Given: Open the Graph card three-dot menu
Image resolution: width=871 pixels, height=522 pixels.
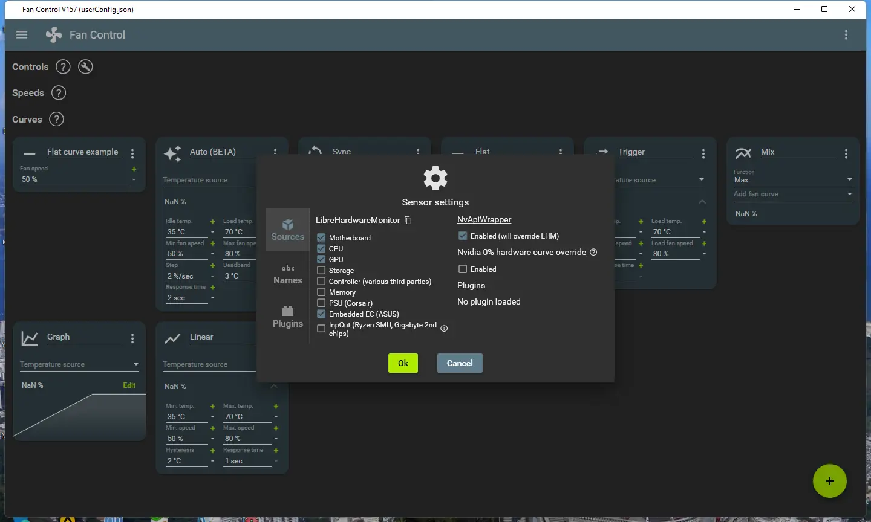Looking at the screenshot, I should coord(132,338).
